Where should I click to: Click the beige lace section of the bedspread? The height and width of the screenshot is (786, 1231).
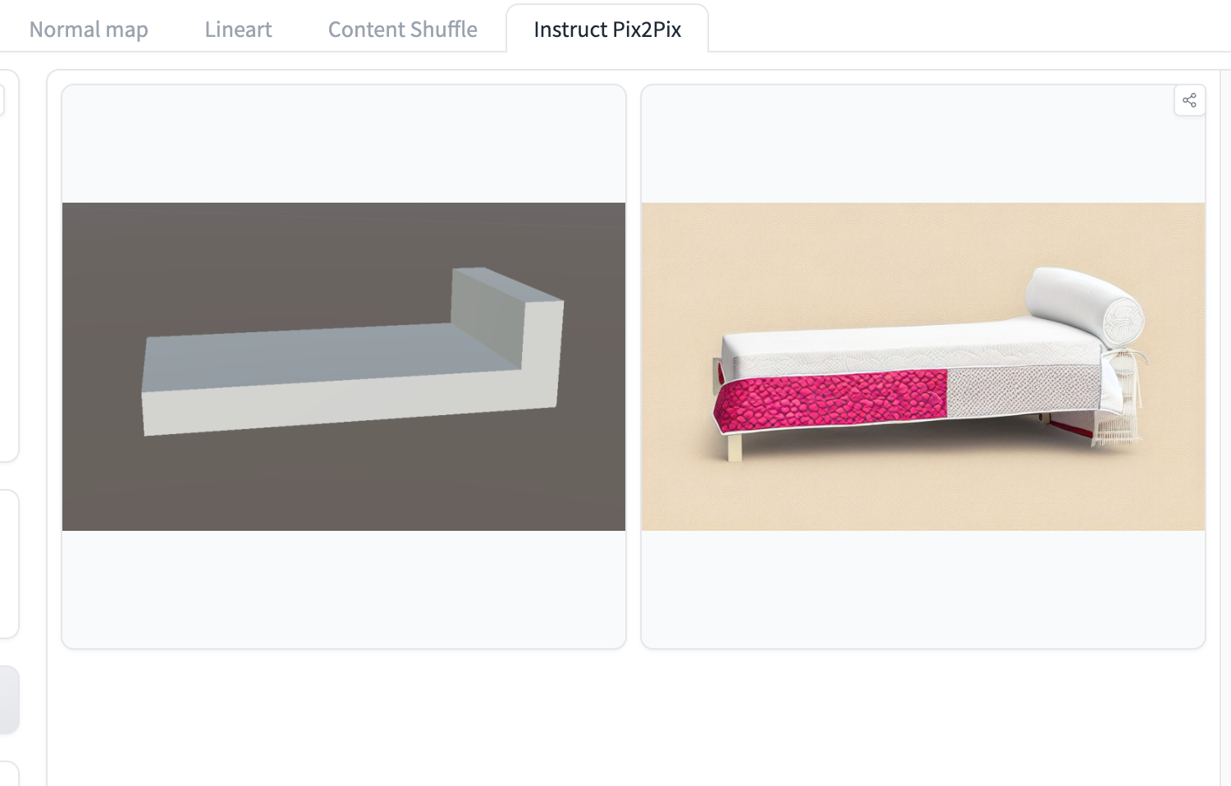(1022, 388)
